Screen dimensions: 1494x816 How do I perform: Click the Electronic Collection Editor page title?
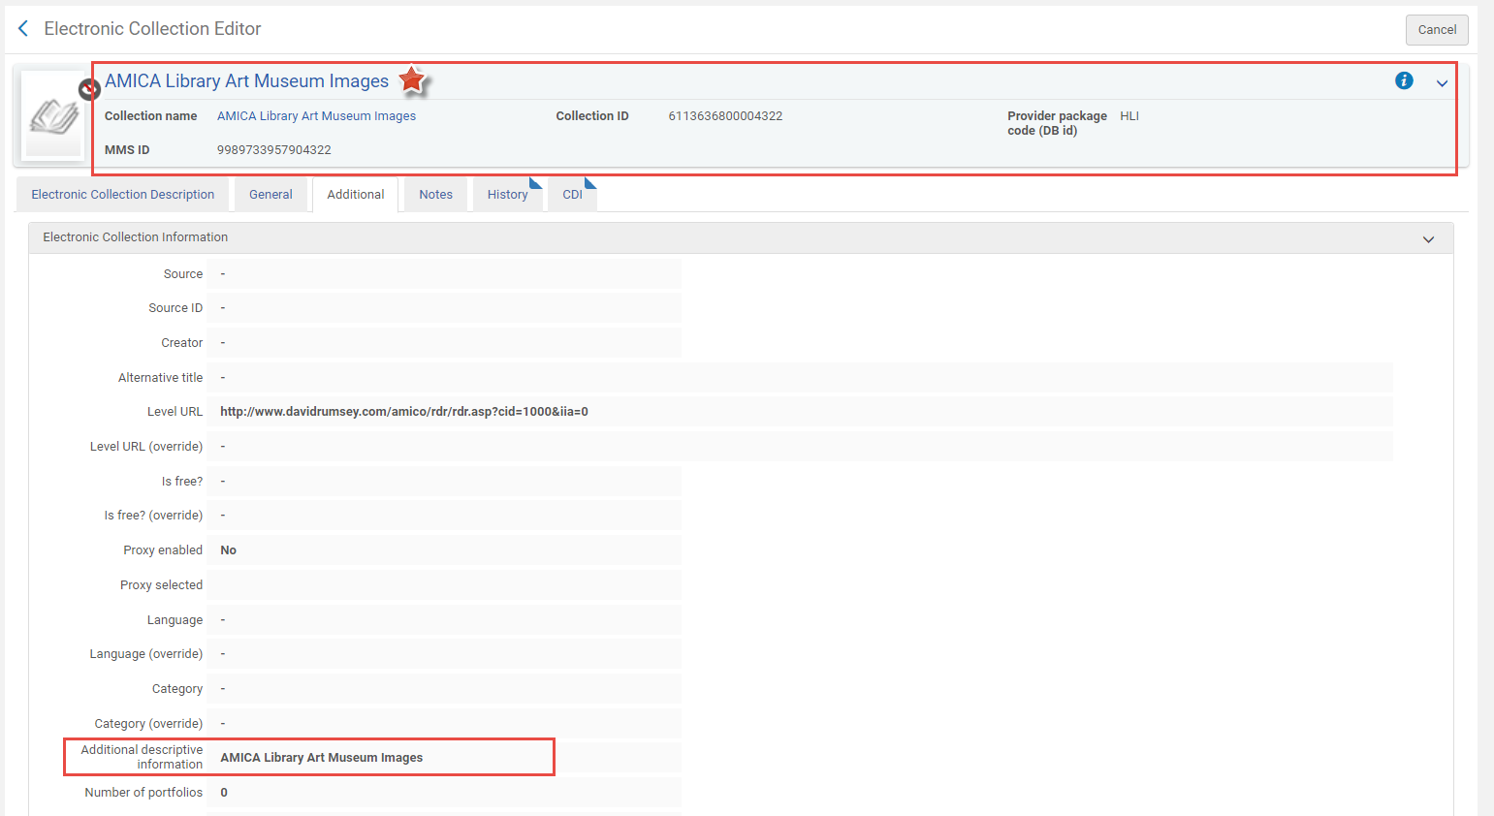(x=152, y=29)
